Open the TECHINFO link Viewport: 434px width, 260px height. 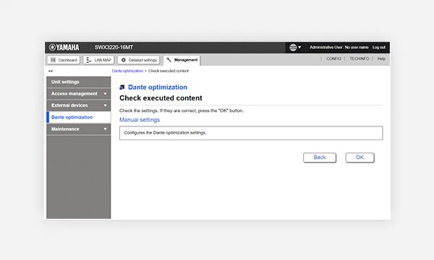[359, 58]
